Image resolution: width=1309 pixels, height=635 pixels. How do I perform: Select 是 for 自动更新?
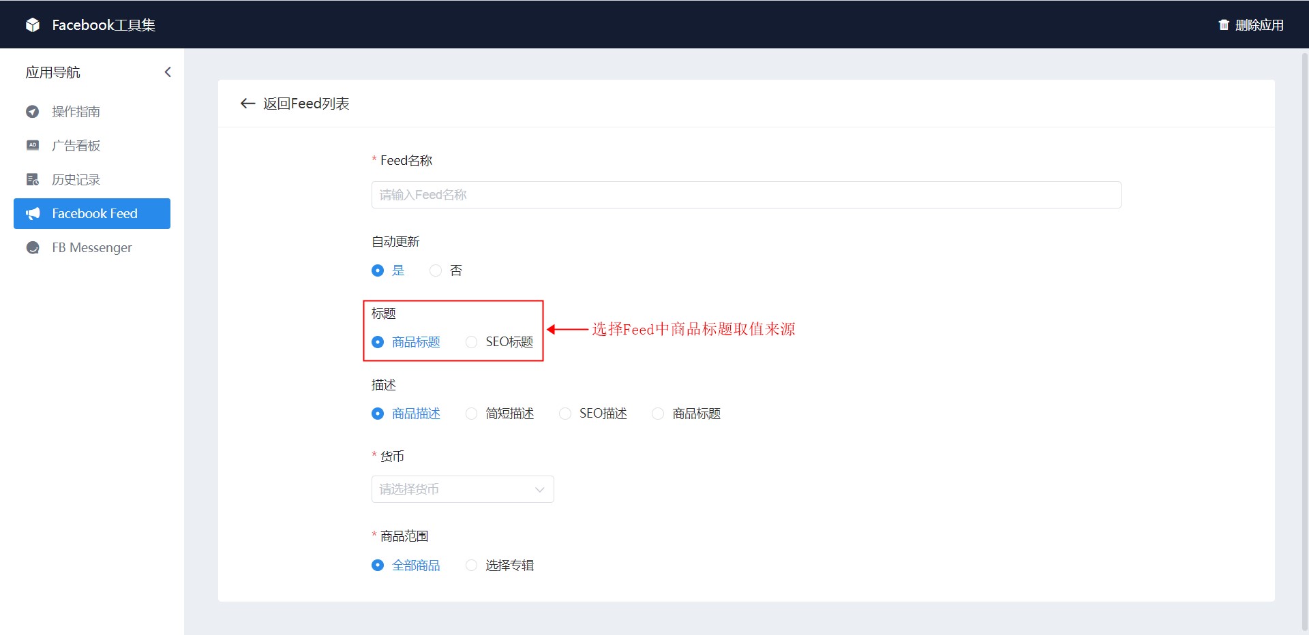(x=388, y=270)
